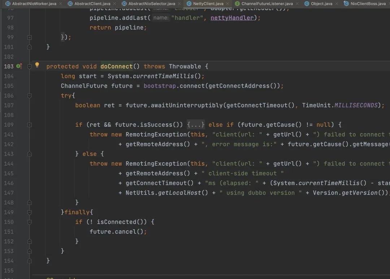Toggle fold marker at line 99
Viewport: 390px width, 279px height.
29,37
